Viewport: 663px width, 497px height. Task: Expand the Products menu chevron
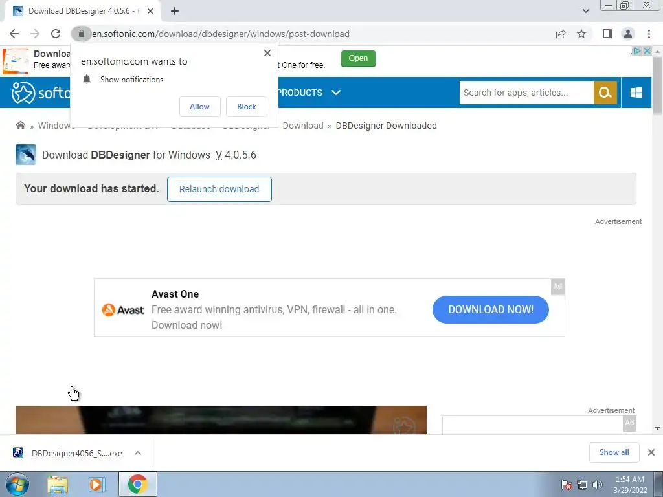coord(336,93)
